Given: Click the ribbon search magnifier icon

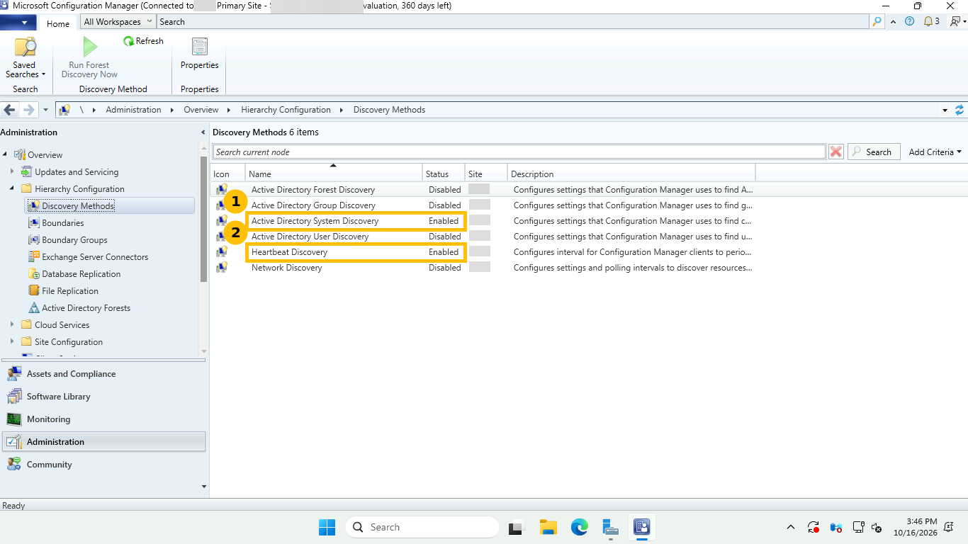Looking at the screenshot, I should coord(877,22).
